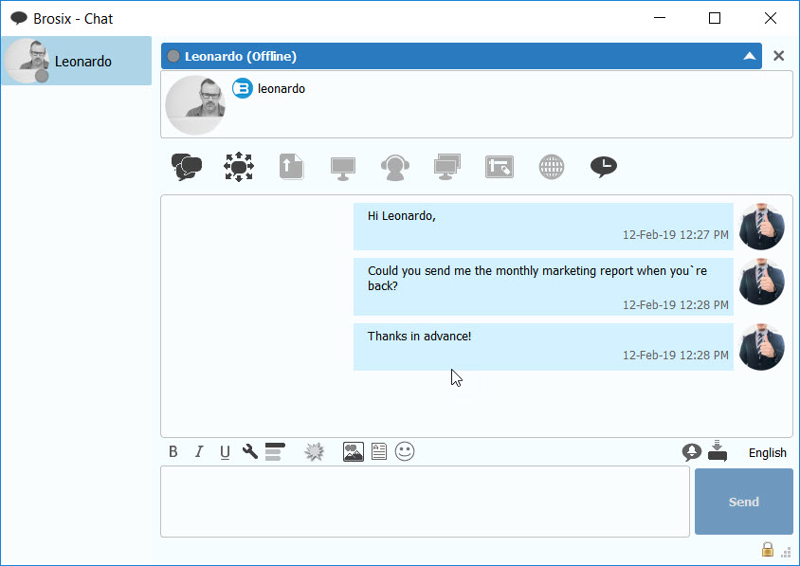Insert a picture using the image icon
This screenshot has width=800, height=566.
[x=353, y=451]
